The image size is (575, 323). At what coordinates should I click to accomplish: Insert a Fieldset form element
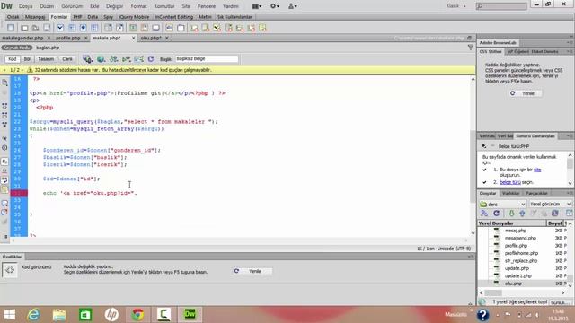tap(181, 28)
